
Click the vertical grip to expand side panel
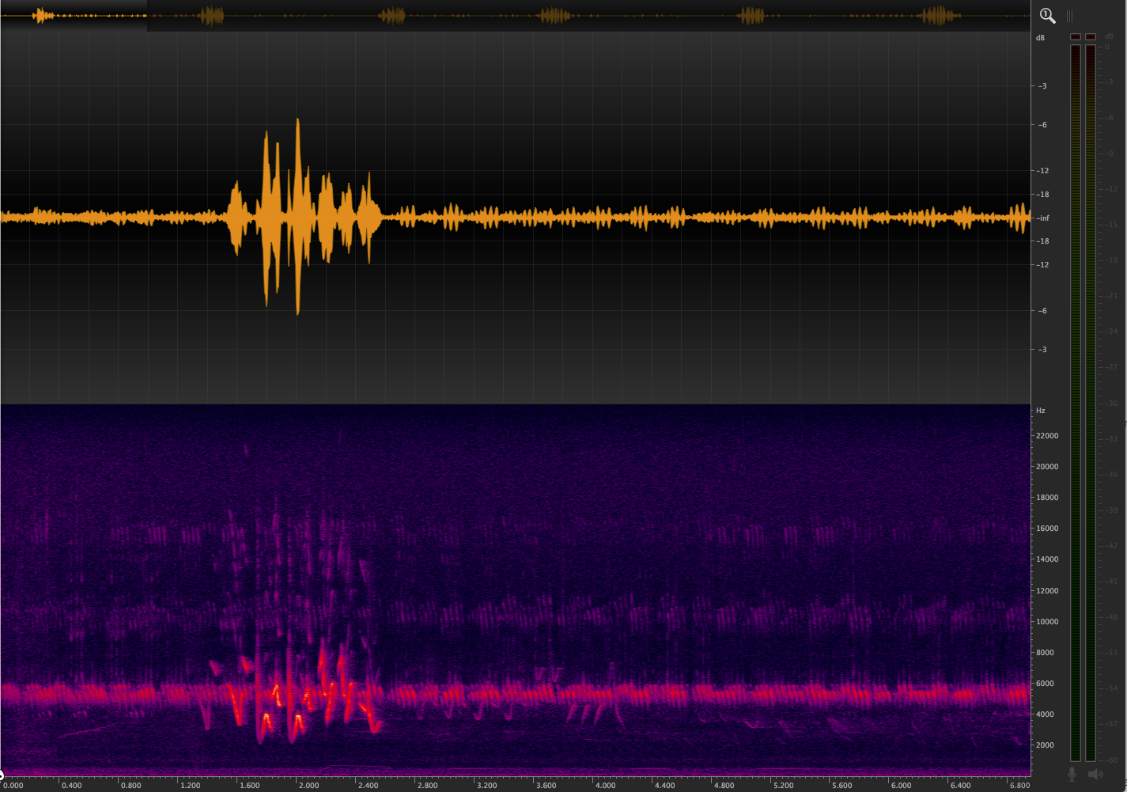1070,16
